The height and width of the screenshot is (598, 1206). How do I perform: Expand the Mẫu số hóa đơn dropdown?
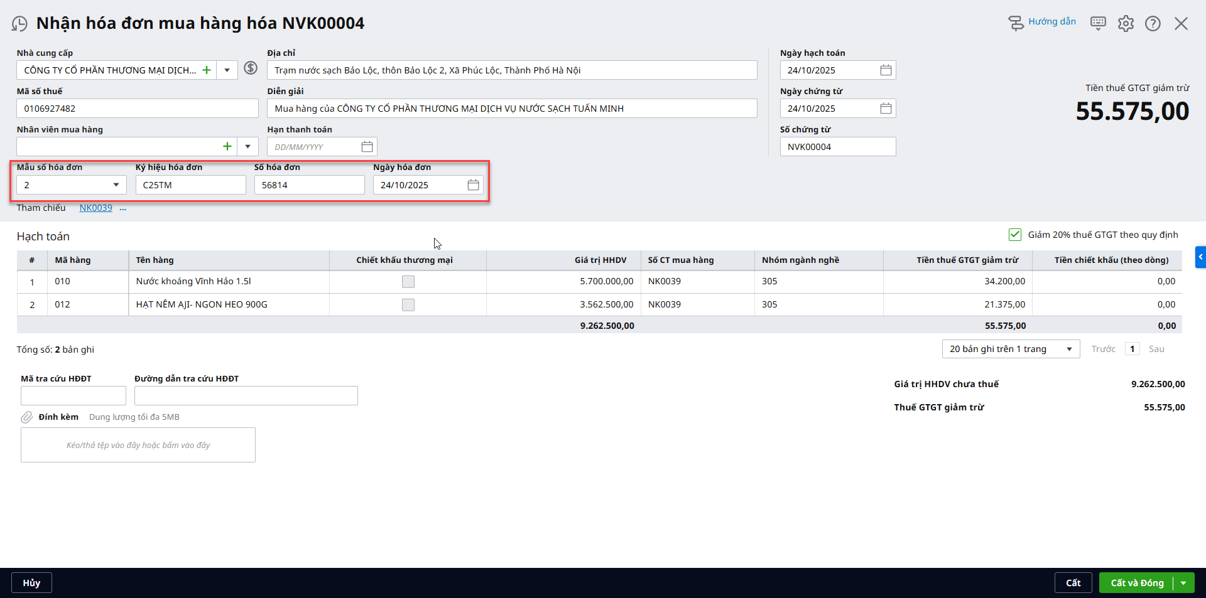[x=116, y=185]
